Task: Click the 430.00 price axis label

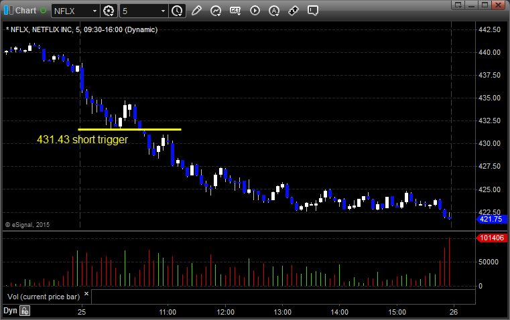Action: click(x=489, y=143)
